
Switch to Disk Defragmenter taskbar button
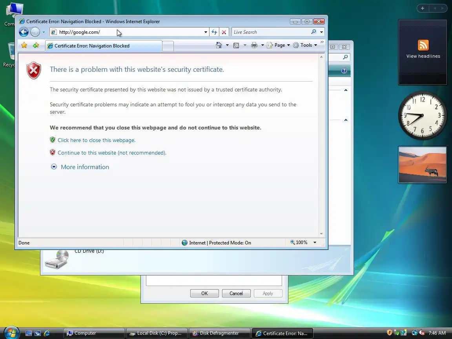220,333
